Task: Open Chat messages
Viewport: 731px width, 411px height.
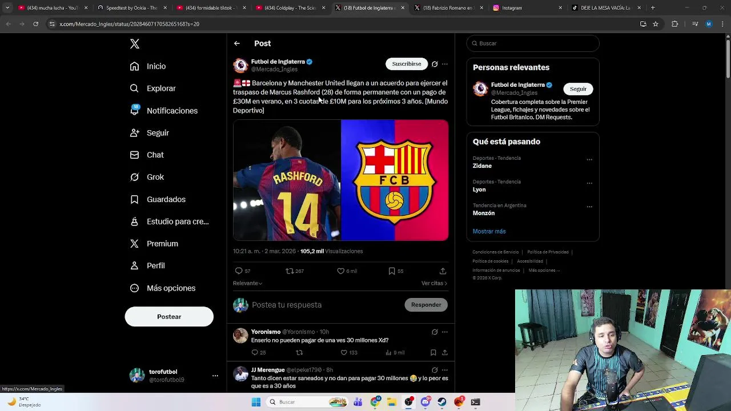Action: click(147, 155)
